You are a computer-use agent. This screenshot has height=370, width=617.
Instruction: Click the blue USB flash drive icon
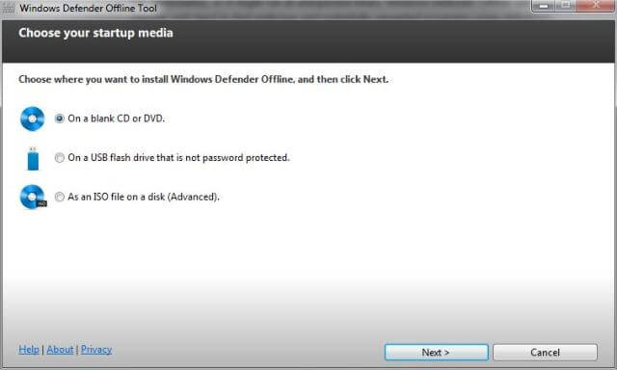click(33, 159)
